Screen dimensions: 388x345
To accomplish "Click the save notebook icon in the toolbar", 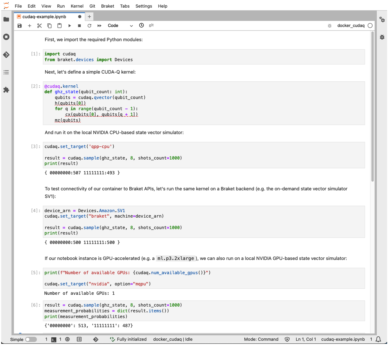I will click(19, 25).
